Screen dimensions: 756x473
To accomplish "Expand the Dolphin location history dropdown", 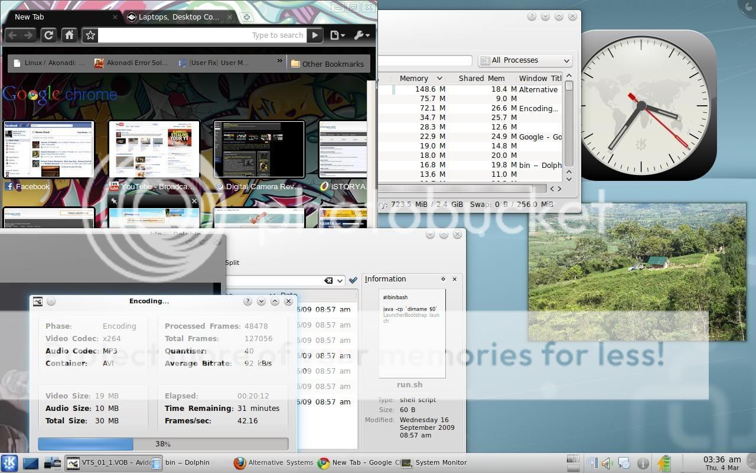I will 340,280.
